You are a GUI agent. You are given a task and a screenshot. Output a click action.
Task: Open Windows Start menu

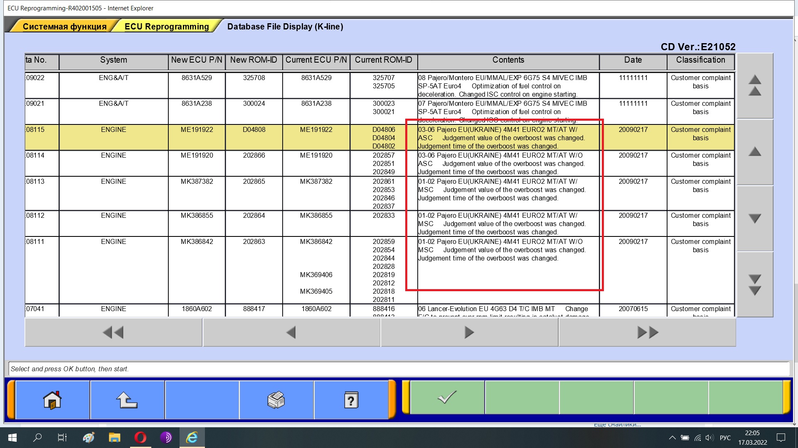(12, 438)
